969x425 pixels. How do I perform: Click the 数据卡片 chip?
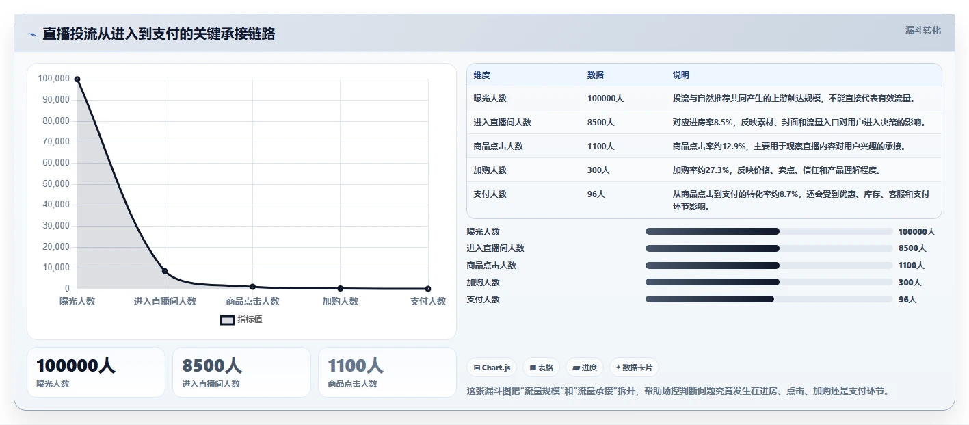[634, 368]
